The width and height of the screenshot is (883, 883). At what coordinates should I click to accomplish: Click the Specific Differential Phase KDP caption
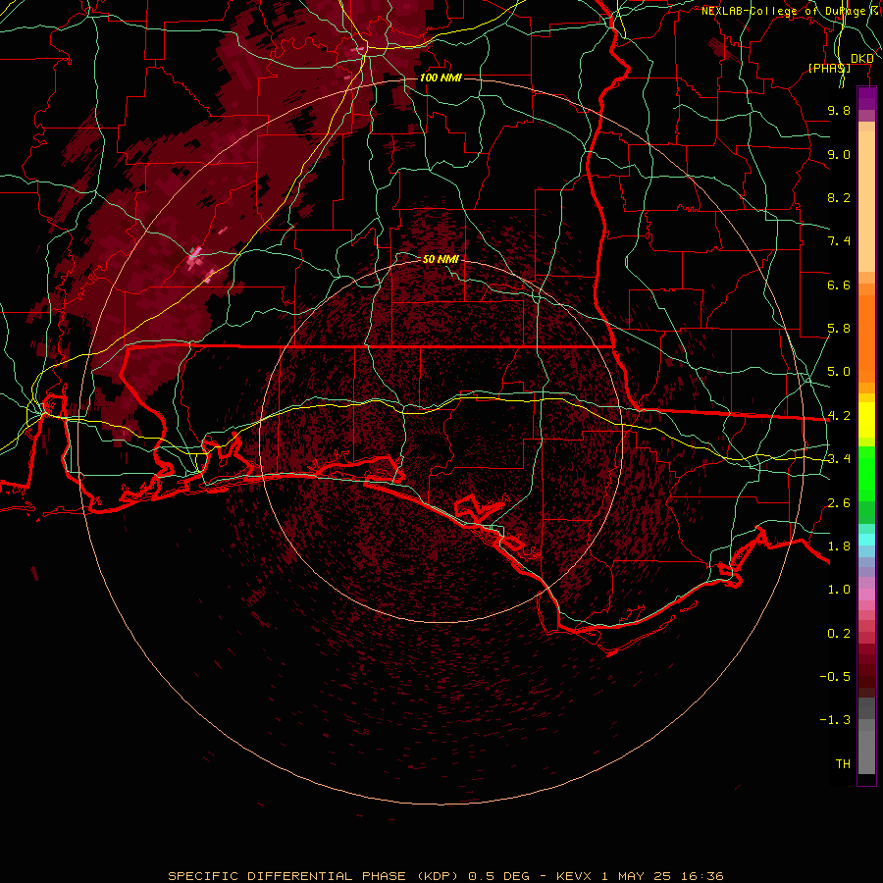coord(446,876)
